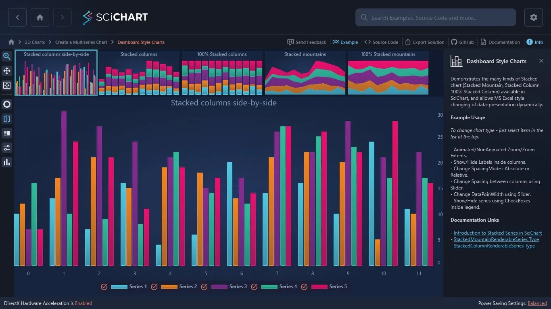This screenshot has height=309, width=551.
Task: Uncheck the Series 1 legend checkbox
Action: click(x=104, y=287)
